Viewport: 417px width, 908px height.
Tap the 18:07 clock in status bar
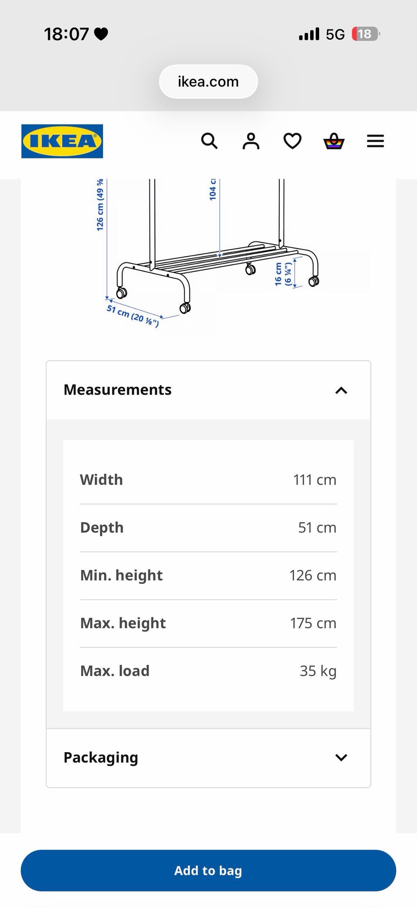pos(66,34)
